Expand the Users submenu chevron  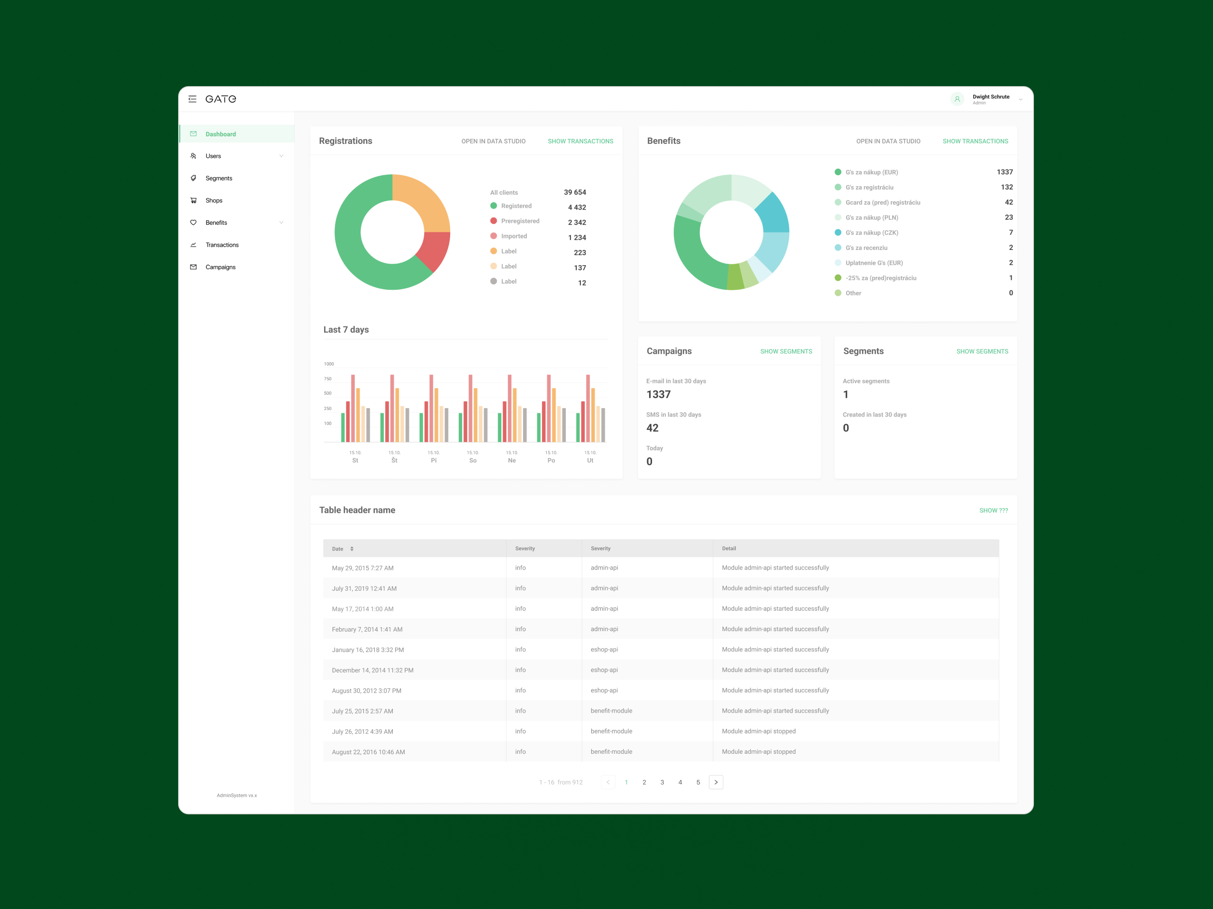tap(281, 156)
